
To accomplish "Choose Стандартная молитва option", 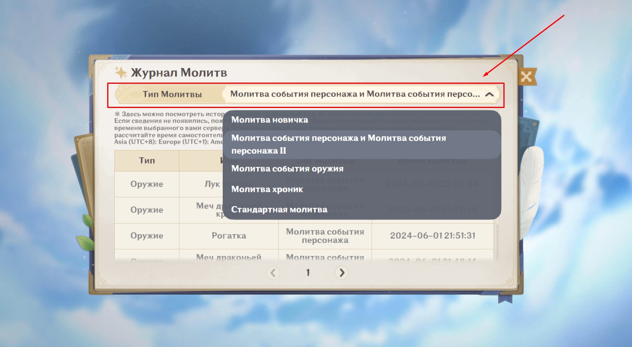I will [x=279, y=210].
